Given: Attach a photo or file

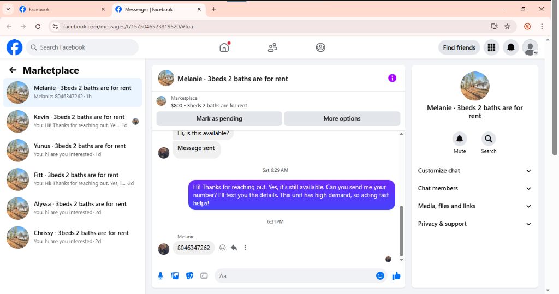Looking at the screenshot, I should [175, 276].
